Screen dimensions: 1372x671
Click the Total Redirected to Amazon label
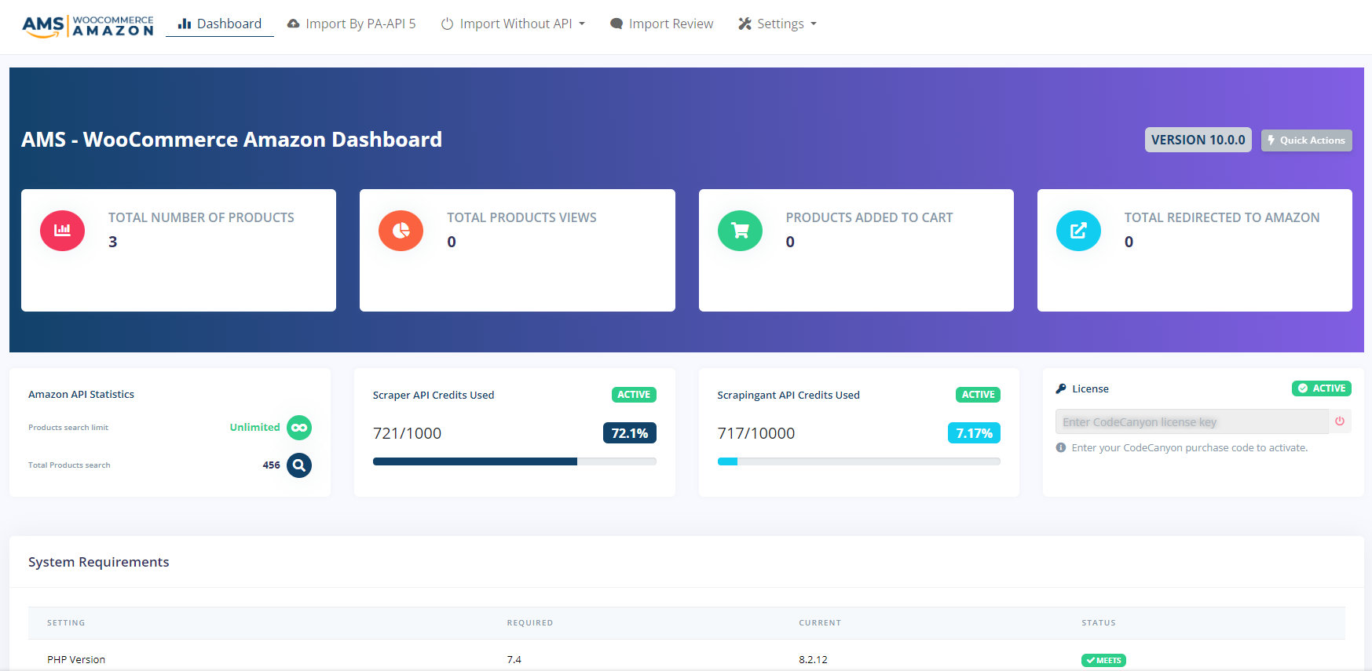point(1222,217)
